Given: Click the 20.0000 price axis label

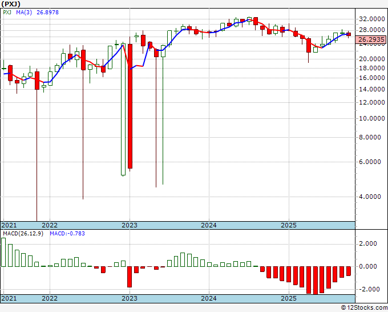Looking at the screenshot, I should 372,59.
